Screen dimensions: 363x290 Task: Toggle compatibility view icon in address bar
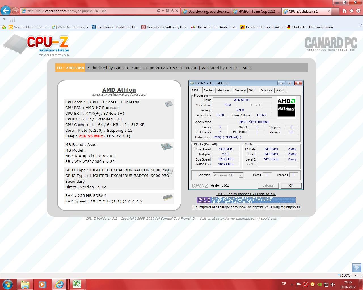[168, 11]
